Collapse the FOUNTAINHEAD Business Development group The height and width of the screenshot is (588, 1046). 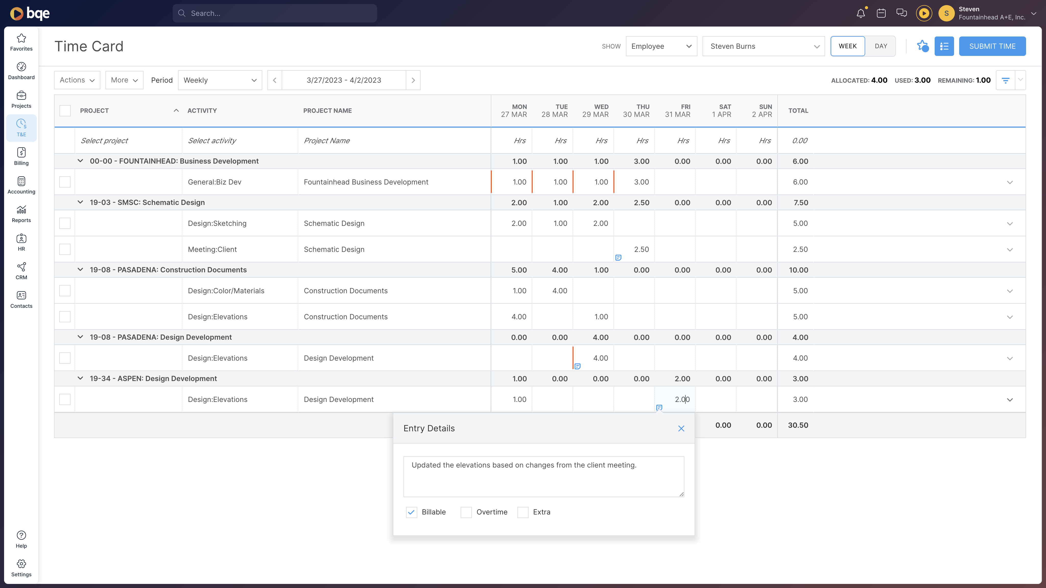coord(80,161)
